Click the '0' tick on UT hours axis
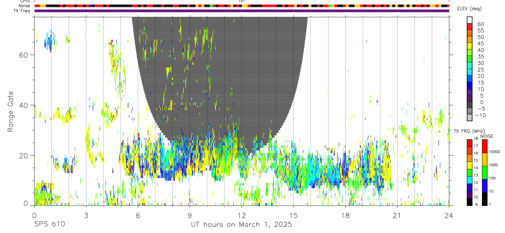Image resolution: width=505 pixels, height=233 pixels. 34,215
